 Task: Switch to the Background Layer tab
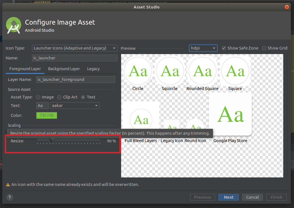coord(64,69)
